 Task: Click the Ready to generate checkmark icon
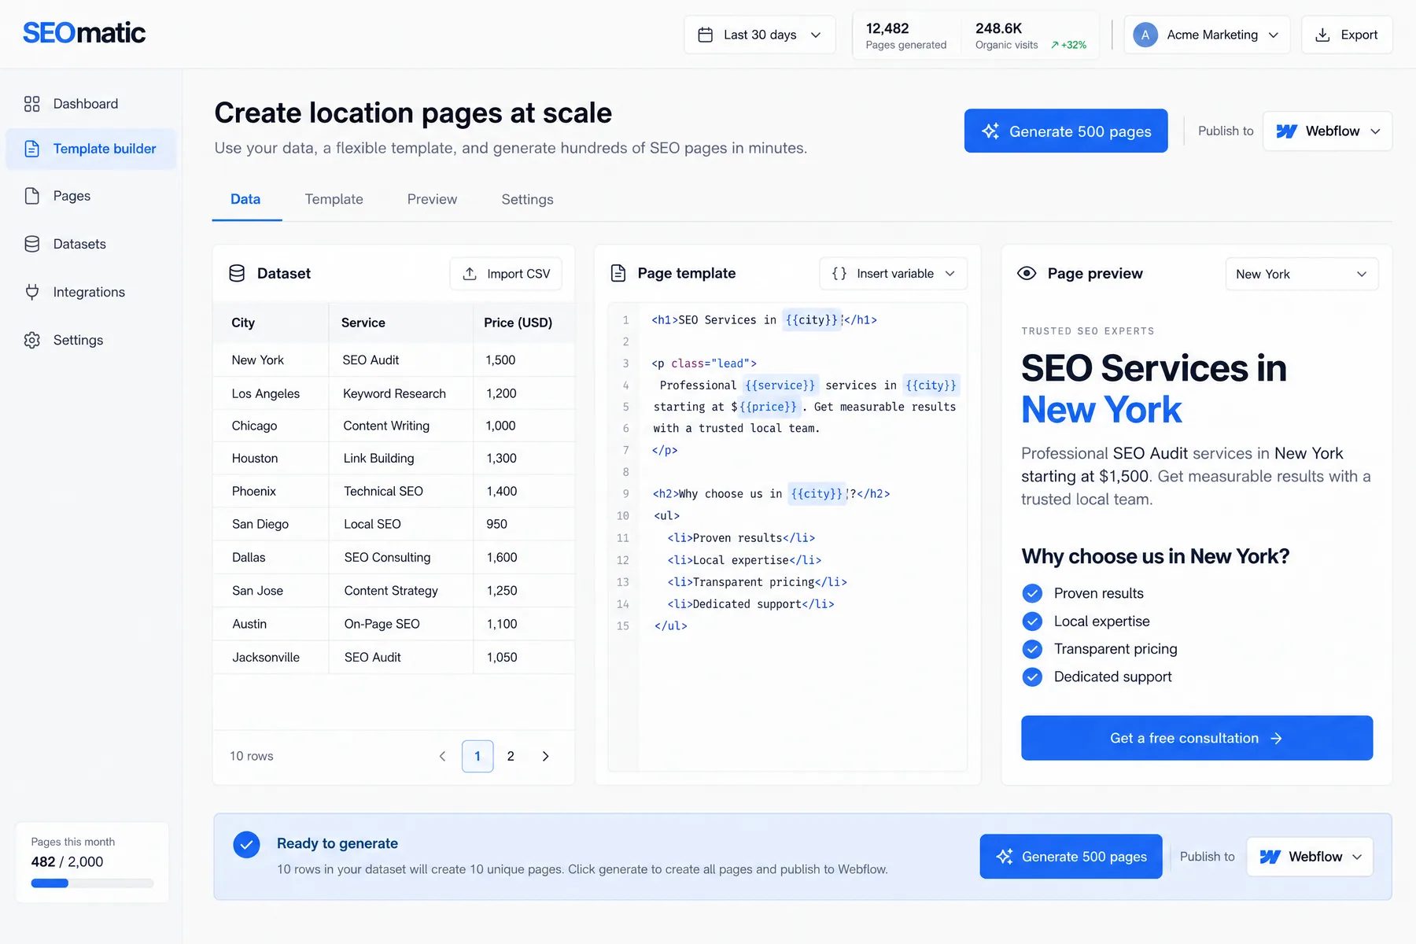click(x=246, y=845)
